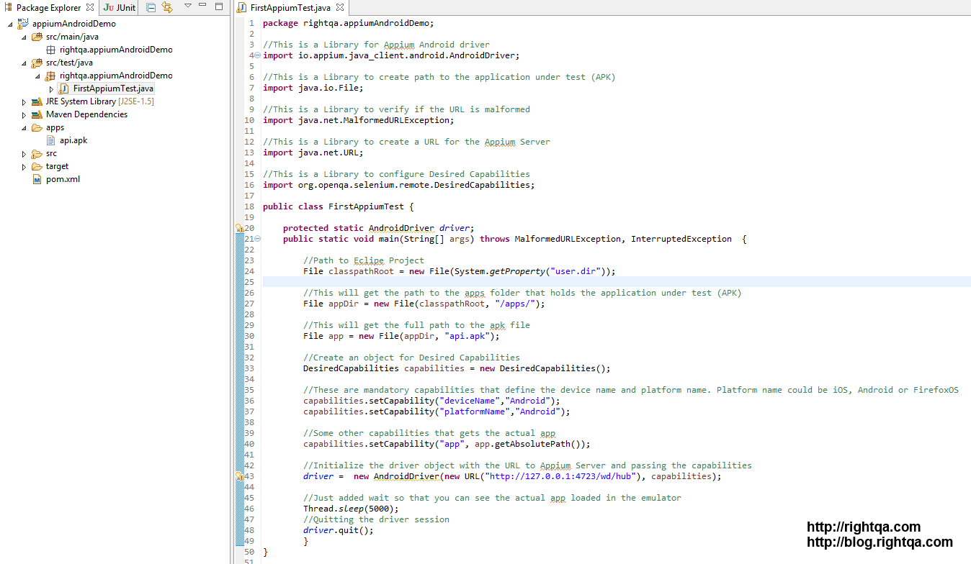971x564 pixels.
Task: Click the DesiredCapabilities import line
Action: pyautogui.click(x=399, y=185)
